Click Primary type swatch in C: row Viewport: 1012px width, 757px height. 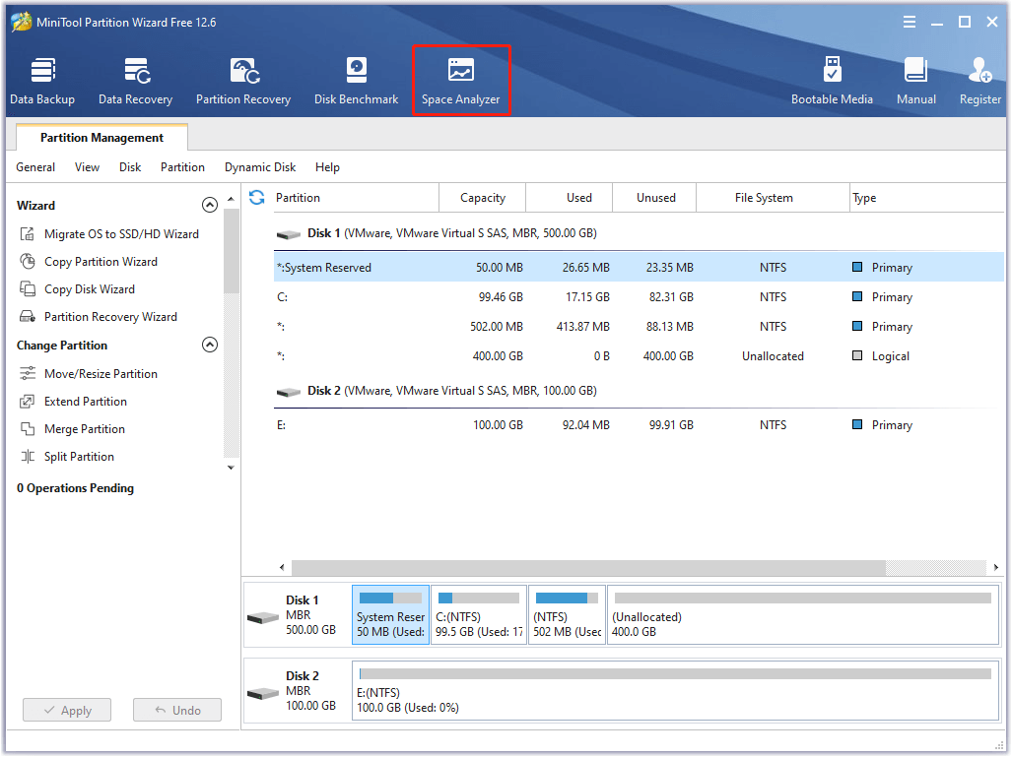pyautogui.click(x=857, y=296)
